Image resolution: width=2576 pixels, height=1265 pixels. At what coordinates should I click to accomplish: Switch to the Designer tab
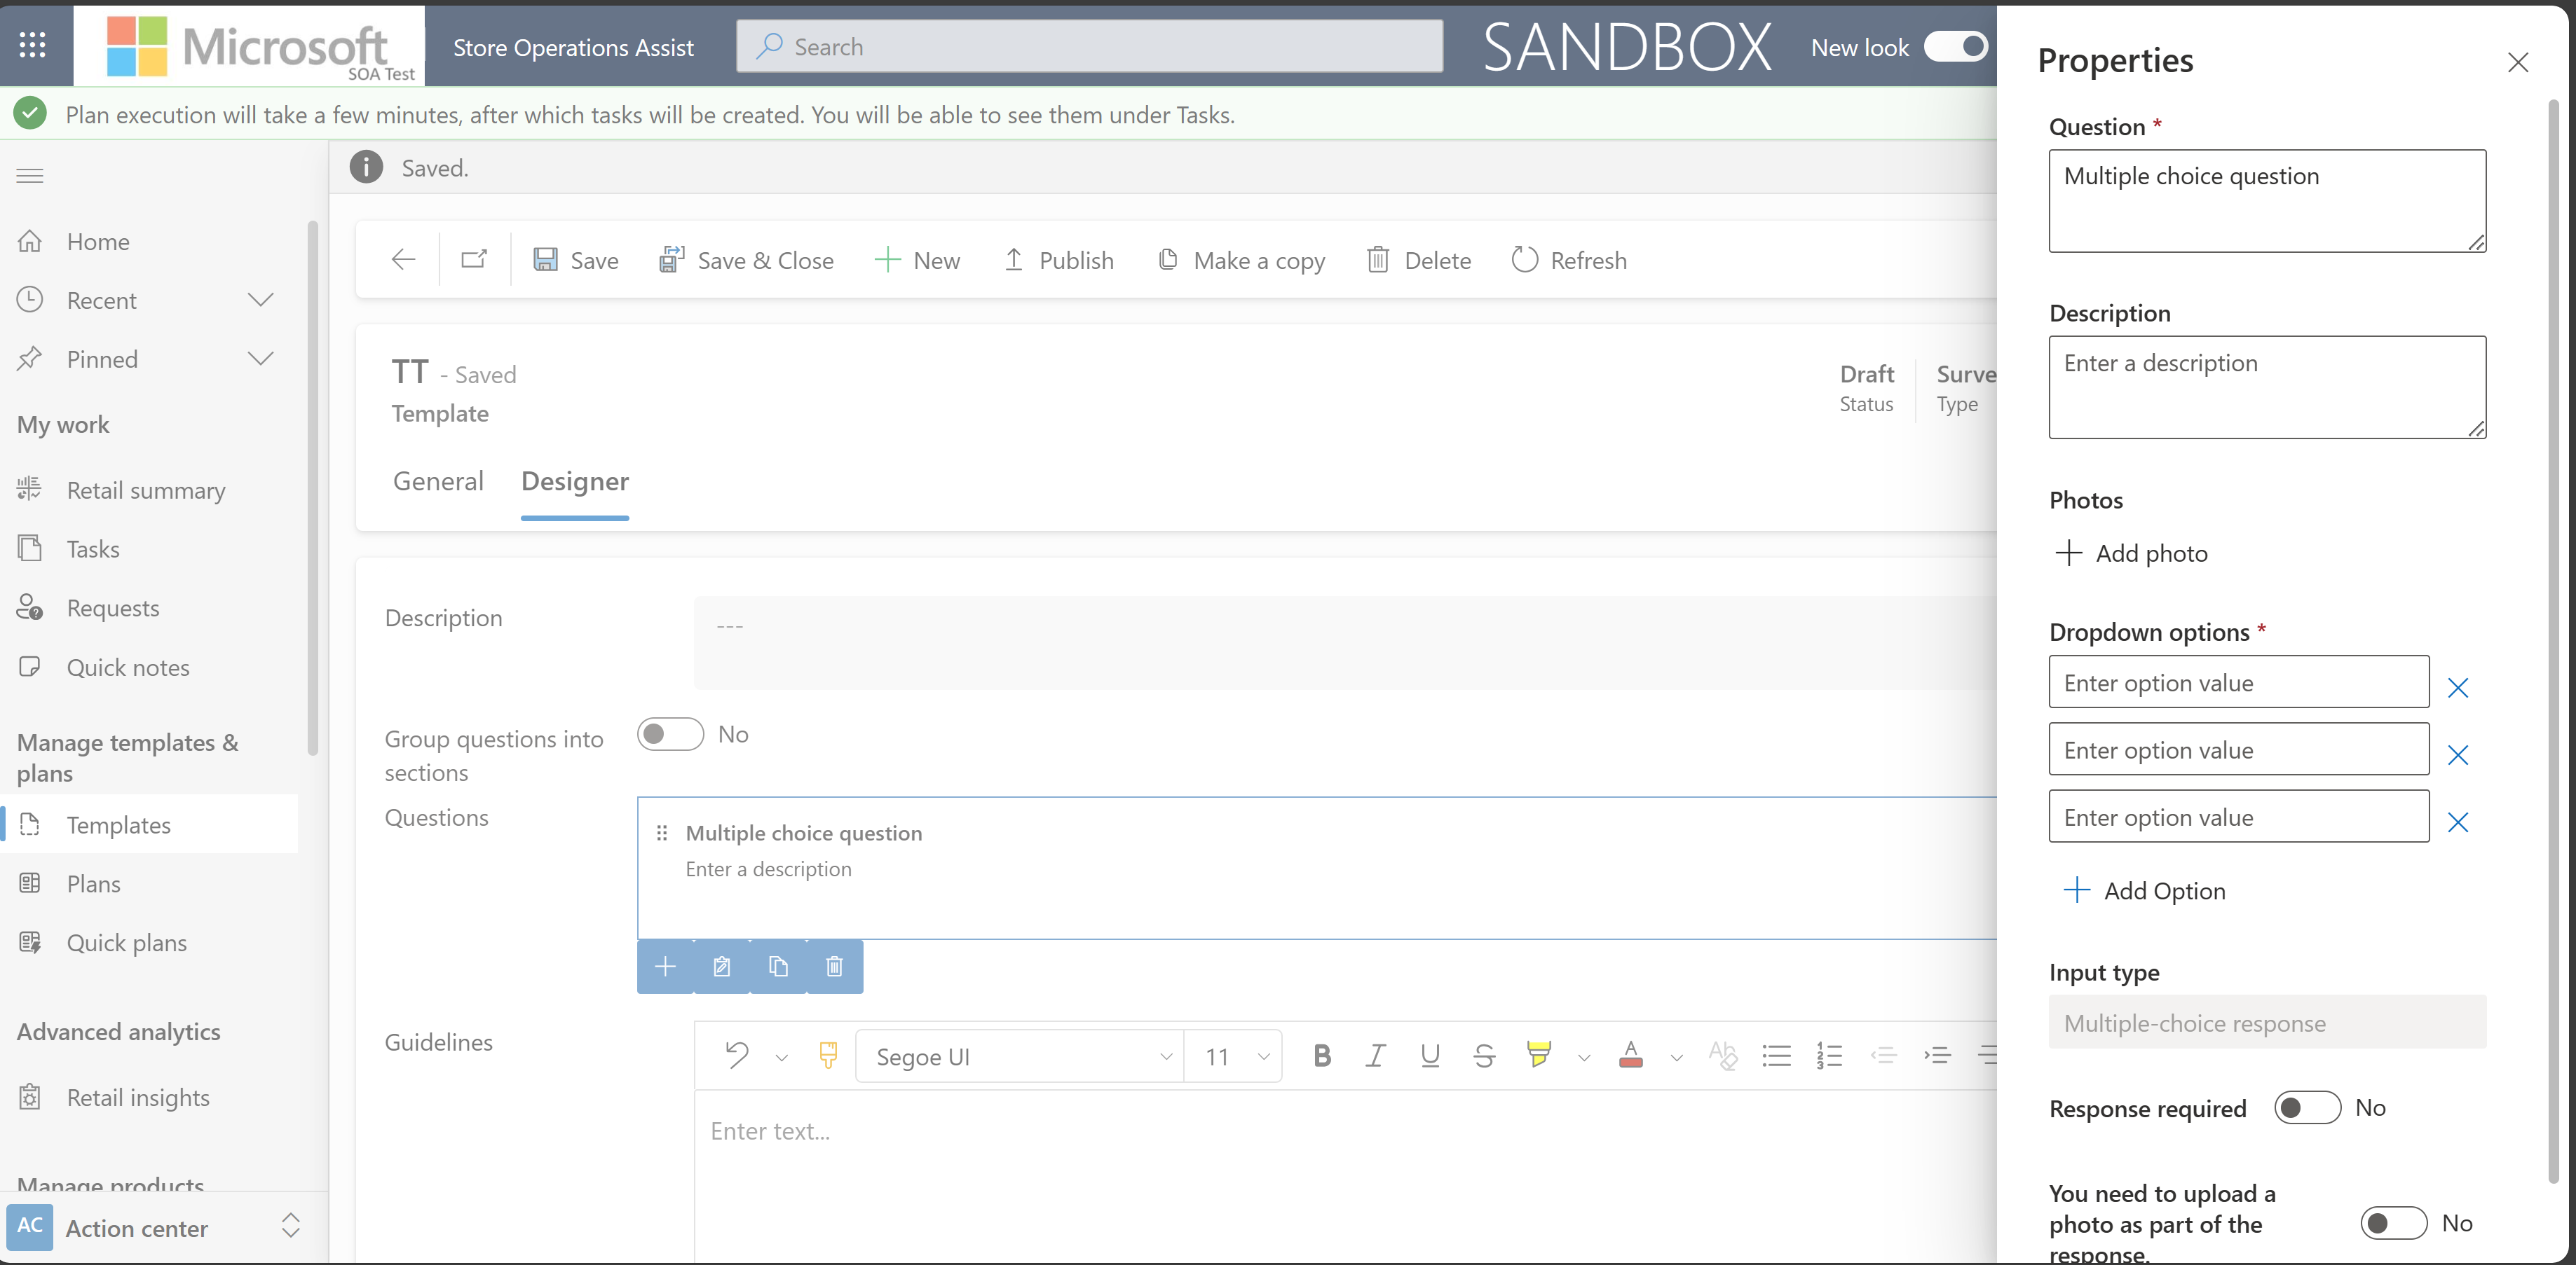coord(575,479)
